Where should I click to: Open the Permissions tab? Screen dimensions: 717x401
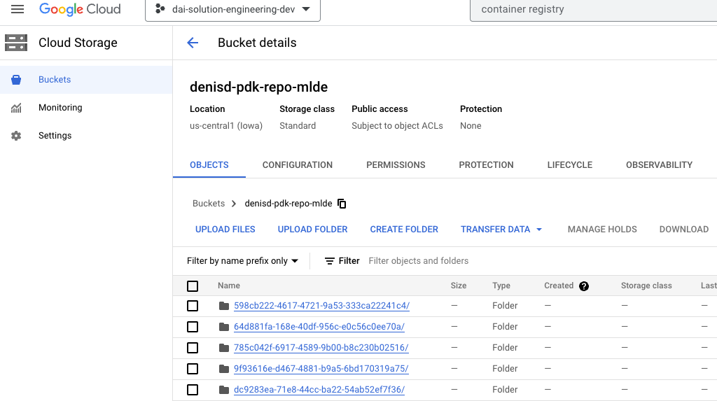pyautogui.click(x=396, y=164)
